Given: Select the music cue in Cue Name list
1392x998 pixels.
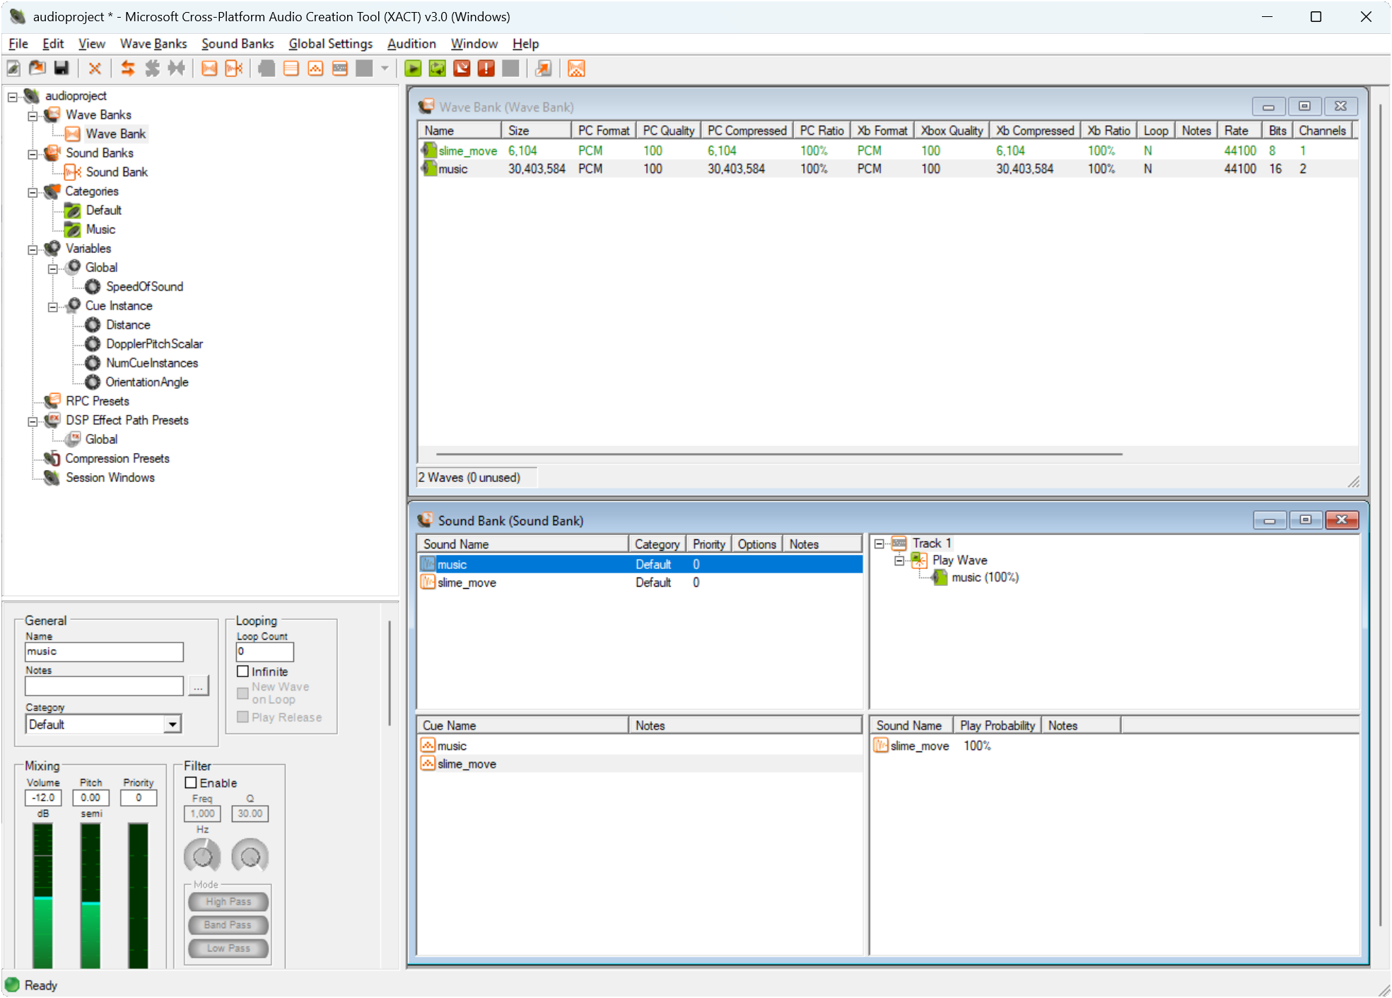Looking at the screenshot, I should coord(640,746).
